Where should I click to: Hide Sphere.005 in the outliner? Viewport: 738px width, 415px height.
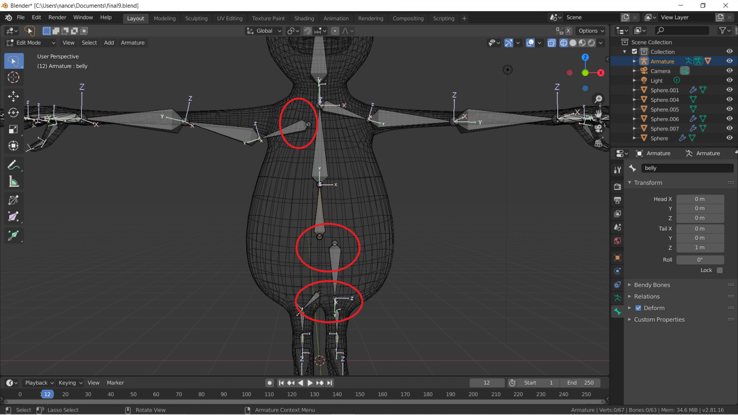729,109
